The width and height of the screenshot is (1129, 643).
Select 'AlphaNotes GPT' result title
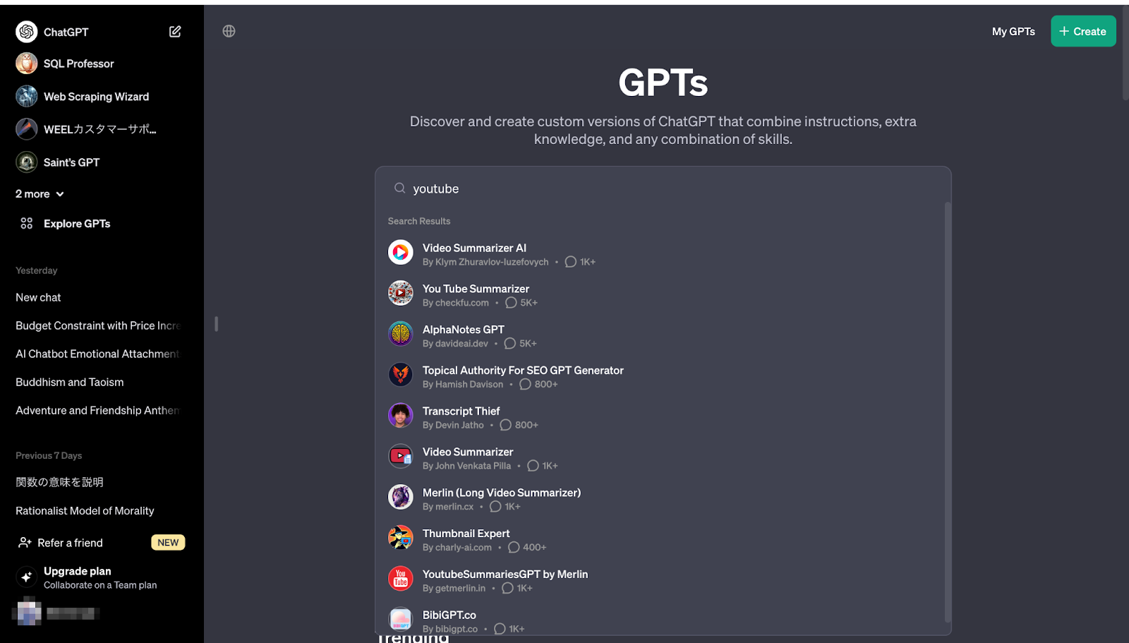coord(463,330)
